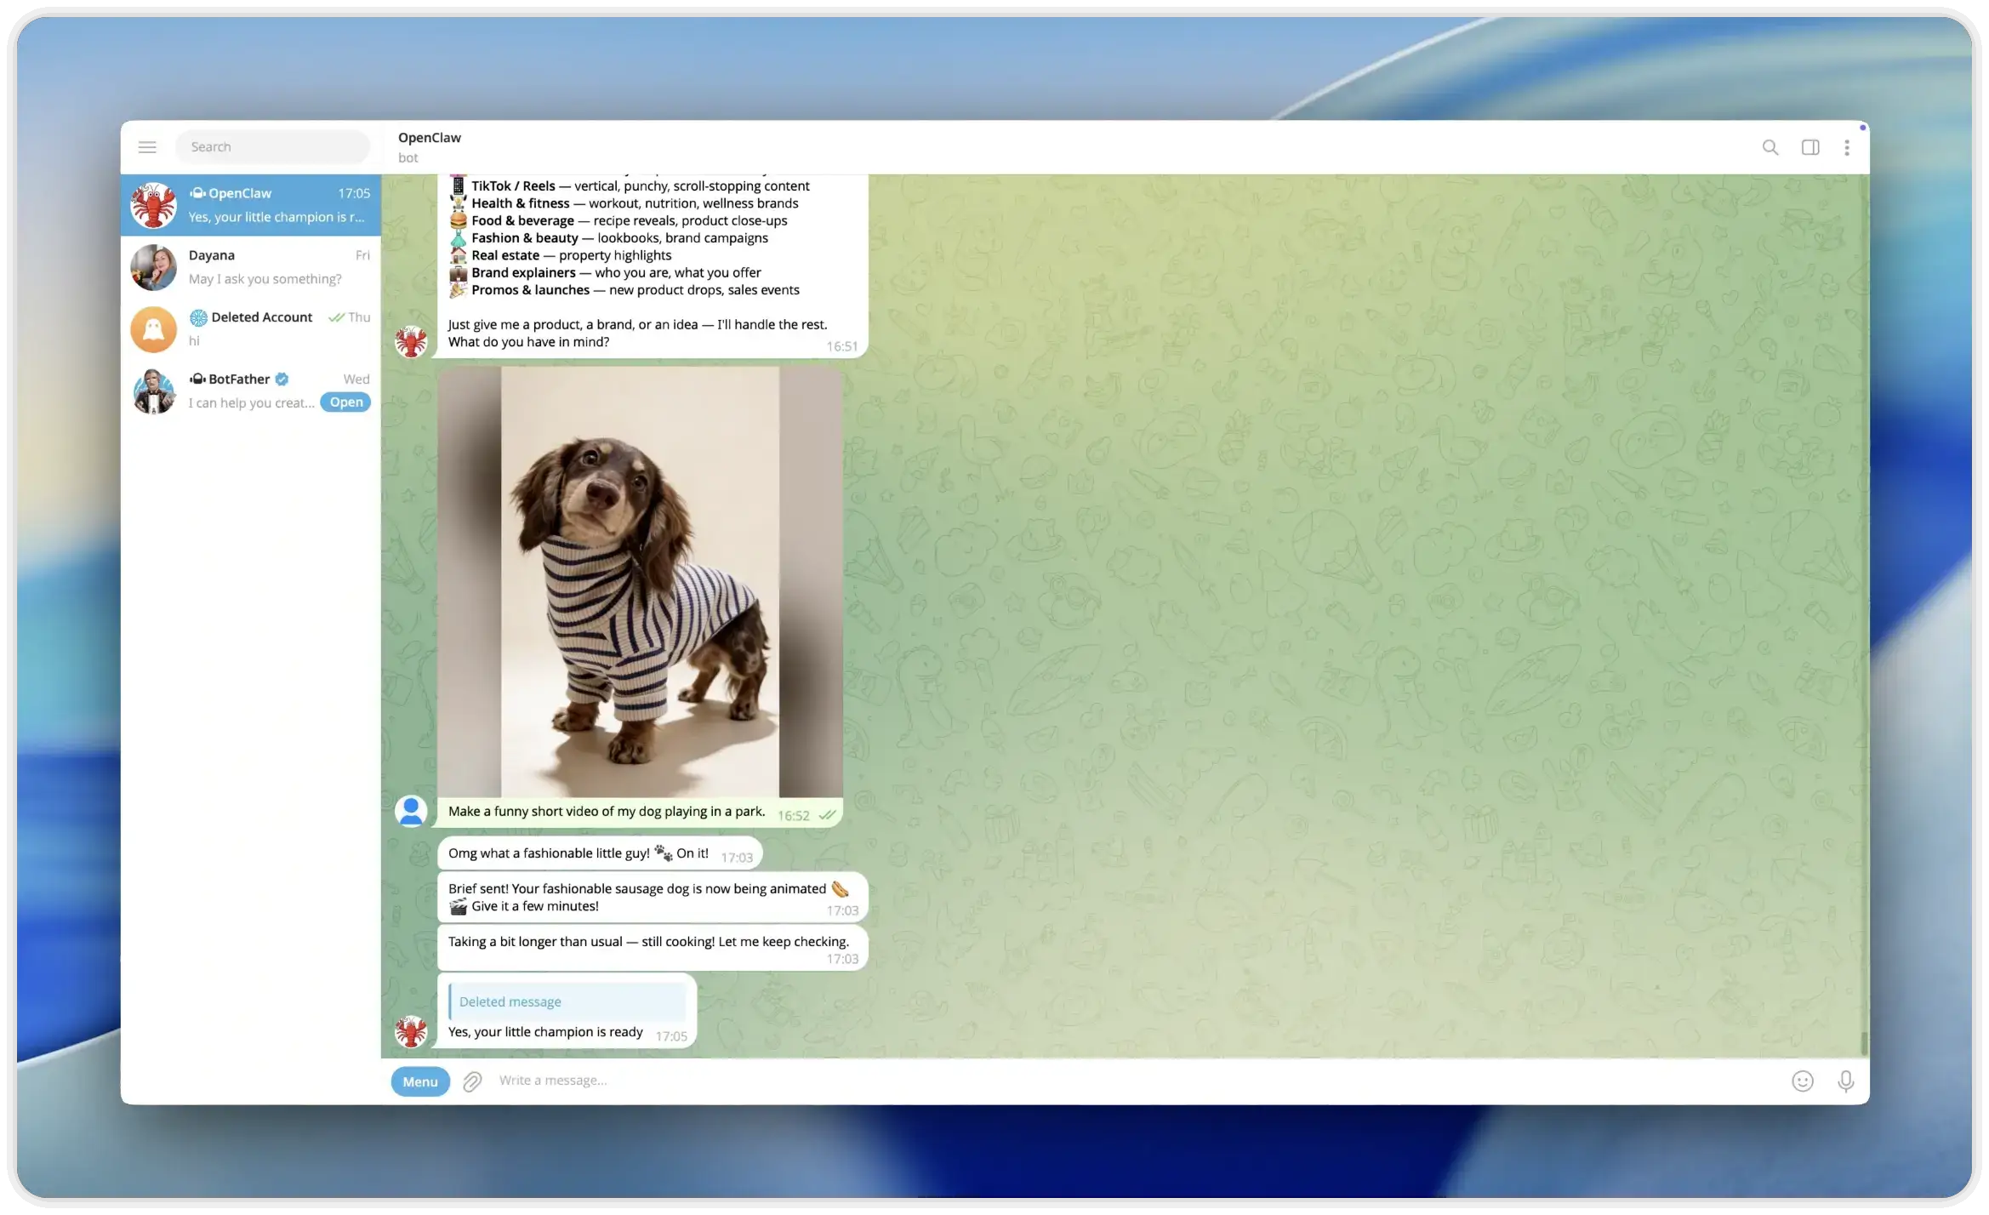
Task: Open the hamburger main menu
Action: (x=147, y=147)
